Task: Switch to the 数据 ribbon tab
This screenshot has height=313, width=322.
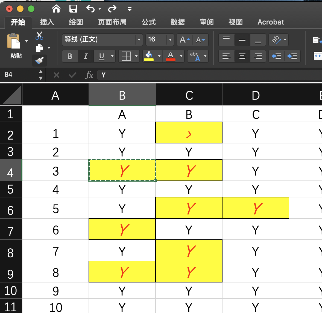Action: pos(178,22)
